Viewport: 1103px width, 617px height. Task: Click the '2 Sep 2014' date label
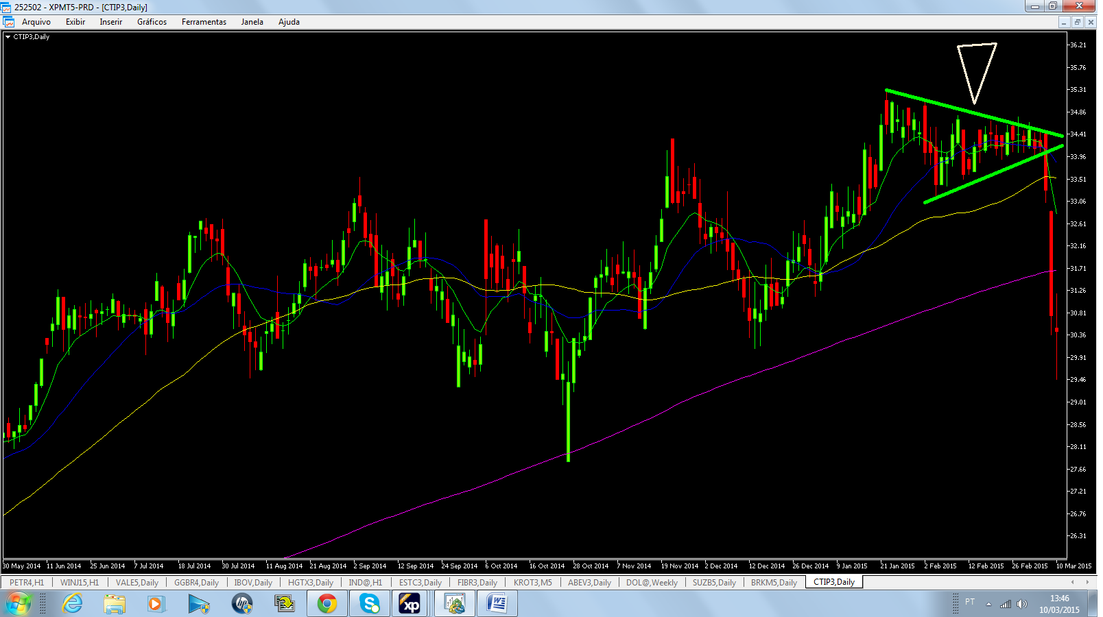(370, 566)
